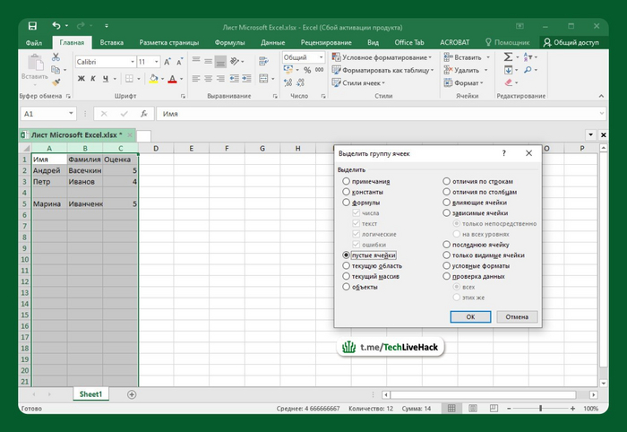Open the Разметка страницы tab
The image size is (627, 432).
pos(168,42)
